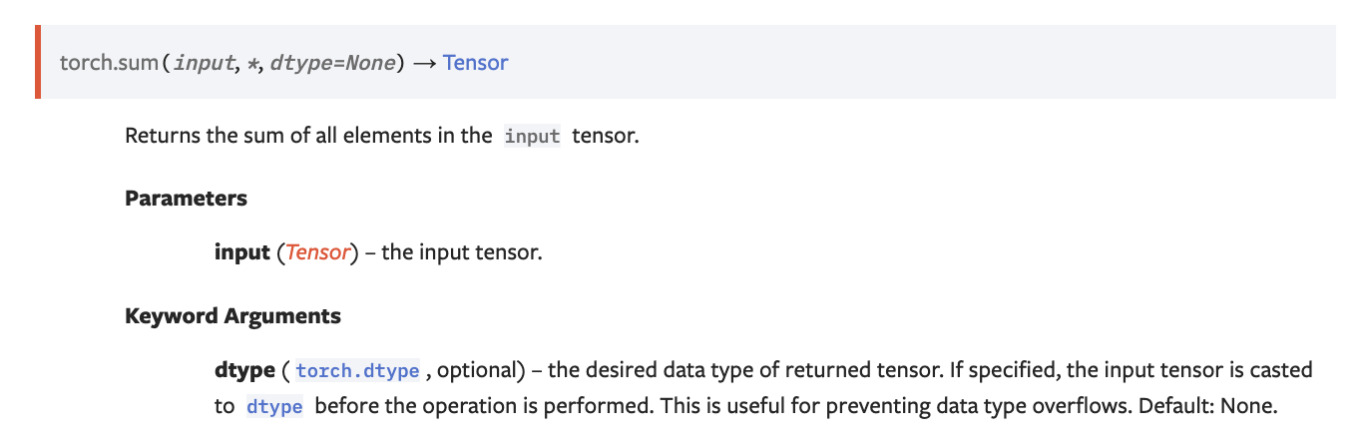Image resolution: width=1359 pixels, height=447 pixels.
Task: Click the red bar beside the torch.sum signature
Action: click(x=39, y=62)
